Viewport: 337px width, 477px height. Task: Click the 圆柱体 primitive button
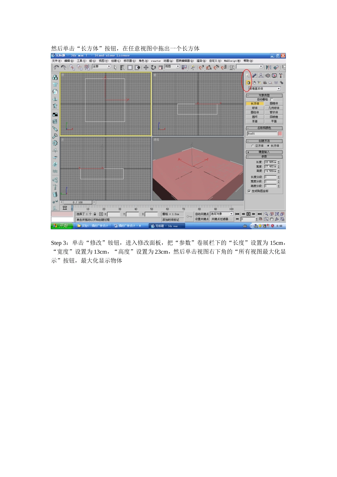pyautogui.click(x=255, y=112)
